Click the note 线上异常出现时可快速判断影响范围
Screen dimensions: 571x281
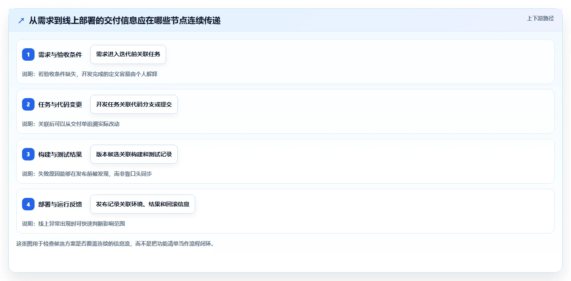82,224
